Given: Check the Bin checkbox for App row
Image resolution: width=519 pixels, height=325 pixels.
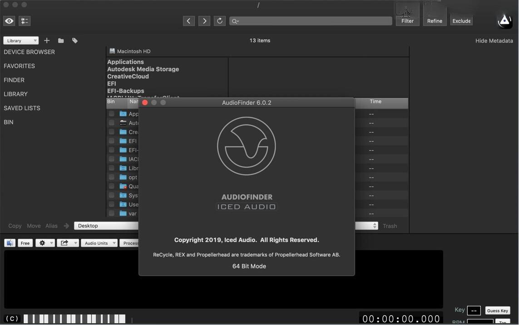Looking at the screenshot, I should pos(112,114).
